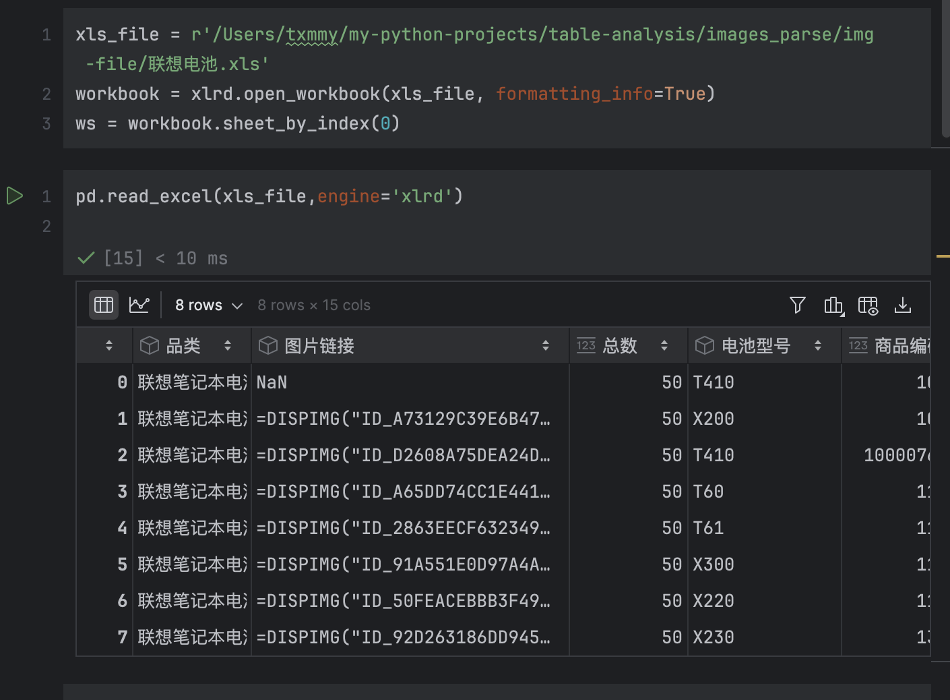Run the pd.read_excel cell
Viewport: 950px width, 700px height.
[x=15, y=196]
